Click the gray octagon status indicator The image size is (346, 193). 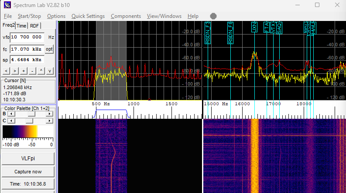tap(213, 16)
